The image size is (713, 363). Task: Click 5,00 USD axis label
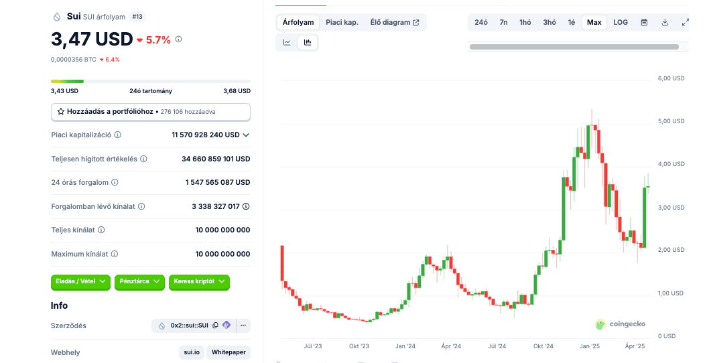click(671, 121)
